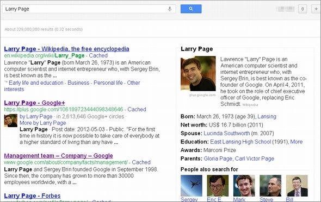Select the Bill Gates thumbnail photo
This screenshot has width=321, height=202.
pos(297,186)
